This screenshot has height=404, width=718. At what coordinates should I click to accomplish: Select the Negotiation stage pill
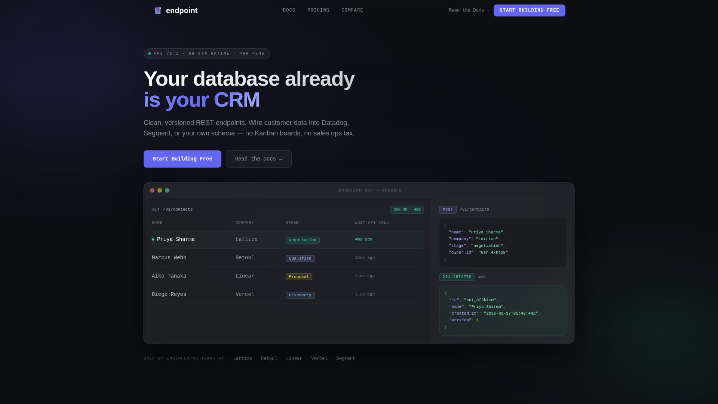(303, 240)
